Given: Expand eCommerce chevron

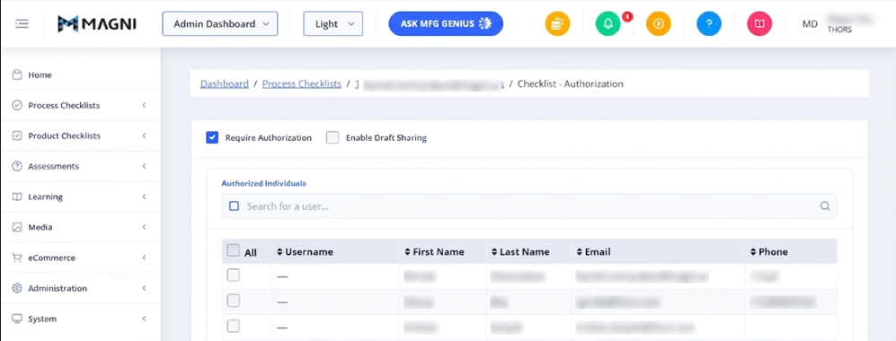Looking at the screenshot, I should [x=144, y=258].
